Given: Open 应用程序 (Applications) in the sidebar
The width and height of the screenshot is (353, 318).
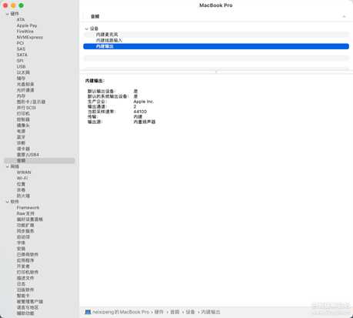Looking at the screenshot, I should [25, 260].
